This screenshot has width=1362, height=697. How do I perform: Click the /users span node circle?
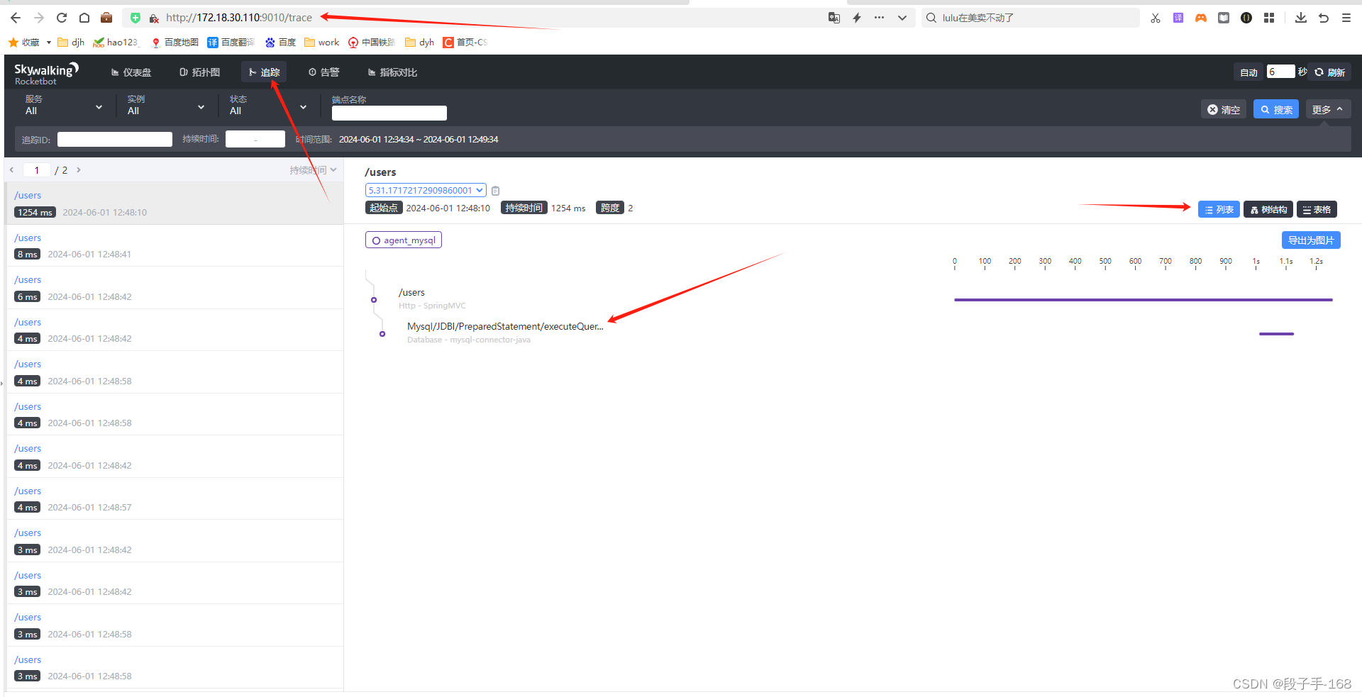click(374, 300)
